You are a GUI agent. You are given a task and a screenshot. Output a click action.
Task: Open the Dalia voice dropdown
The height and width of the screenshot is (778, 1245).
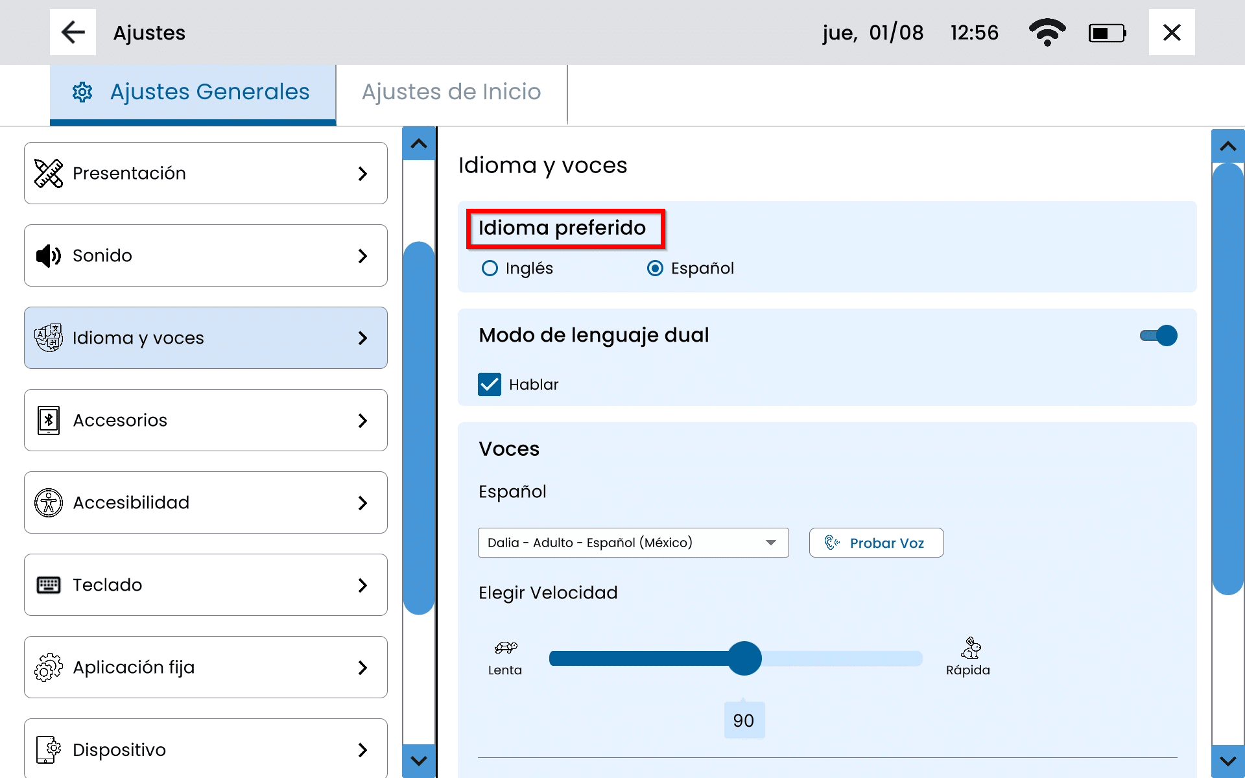(633, 543)
